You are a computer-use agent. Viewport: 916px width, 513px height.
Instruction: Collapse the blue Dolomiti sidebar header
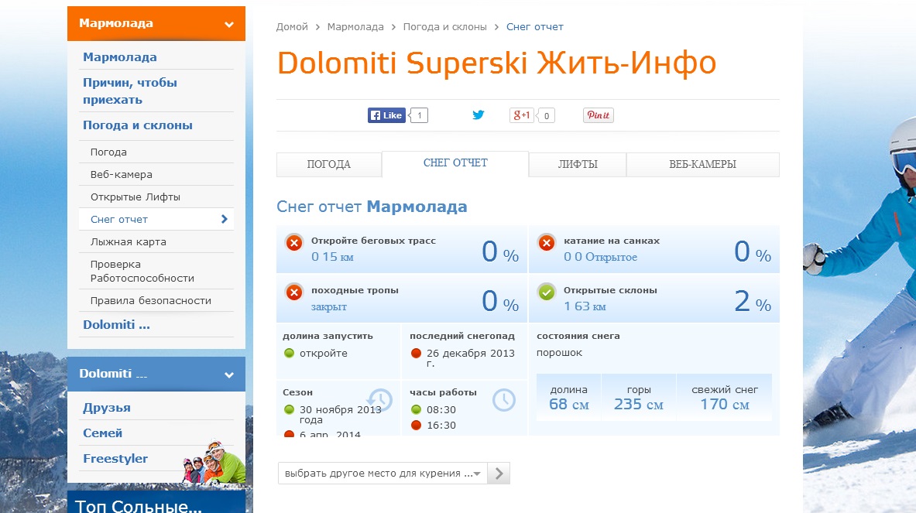[x=156, y=374]
